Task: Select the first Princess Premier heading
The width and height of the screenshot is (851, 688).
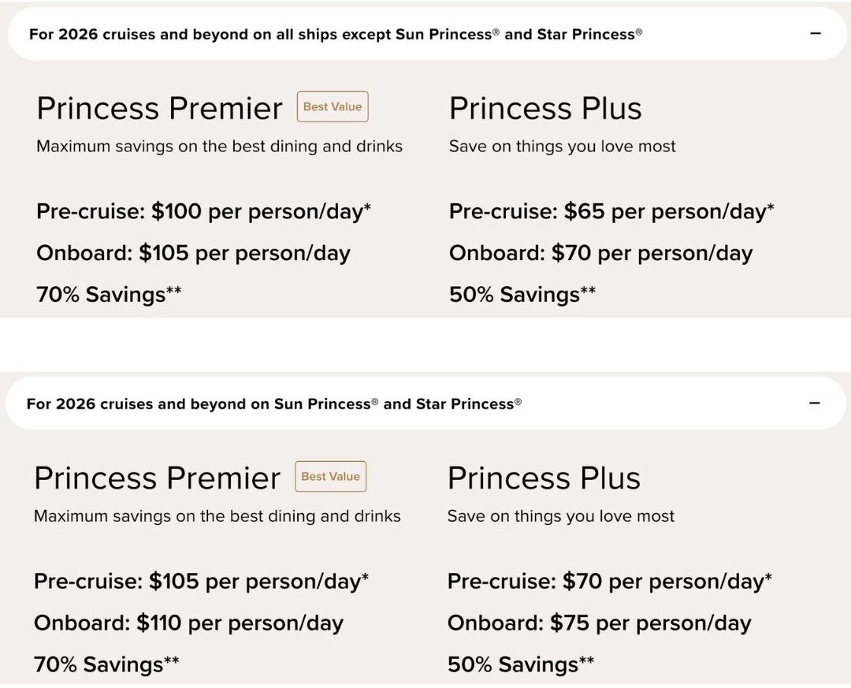Action: [x=159, y=109]
